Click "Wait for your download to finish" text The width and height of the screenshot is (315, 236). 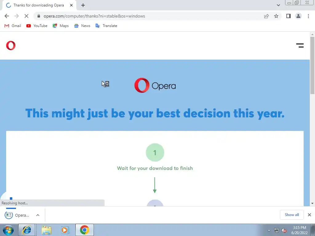(x=155, y=168)
